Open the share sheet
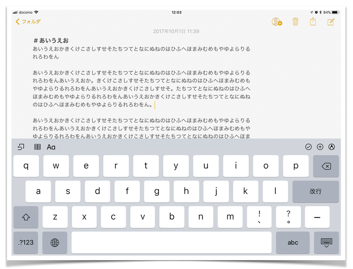 [313, 22]
